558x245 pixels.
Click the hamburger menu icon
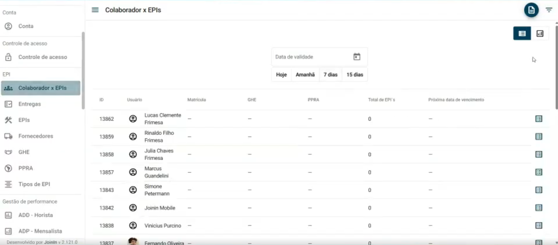tap(95, 10)
